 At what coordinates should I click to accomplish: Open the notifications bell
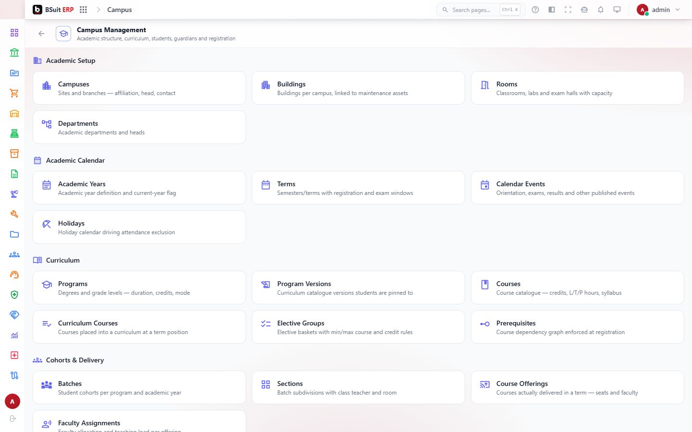coord(601,10)
